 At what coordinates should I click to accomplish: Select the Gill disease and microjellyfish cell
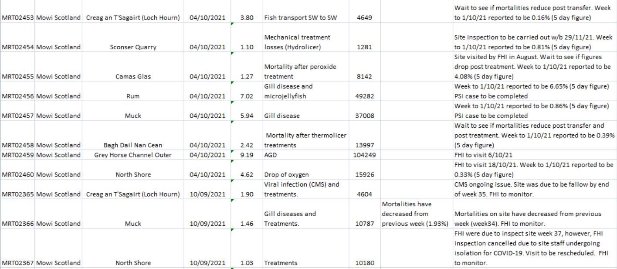click(x=288, y=91)
